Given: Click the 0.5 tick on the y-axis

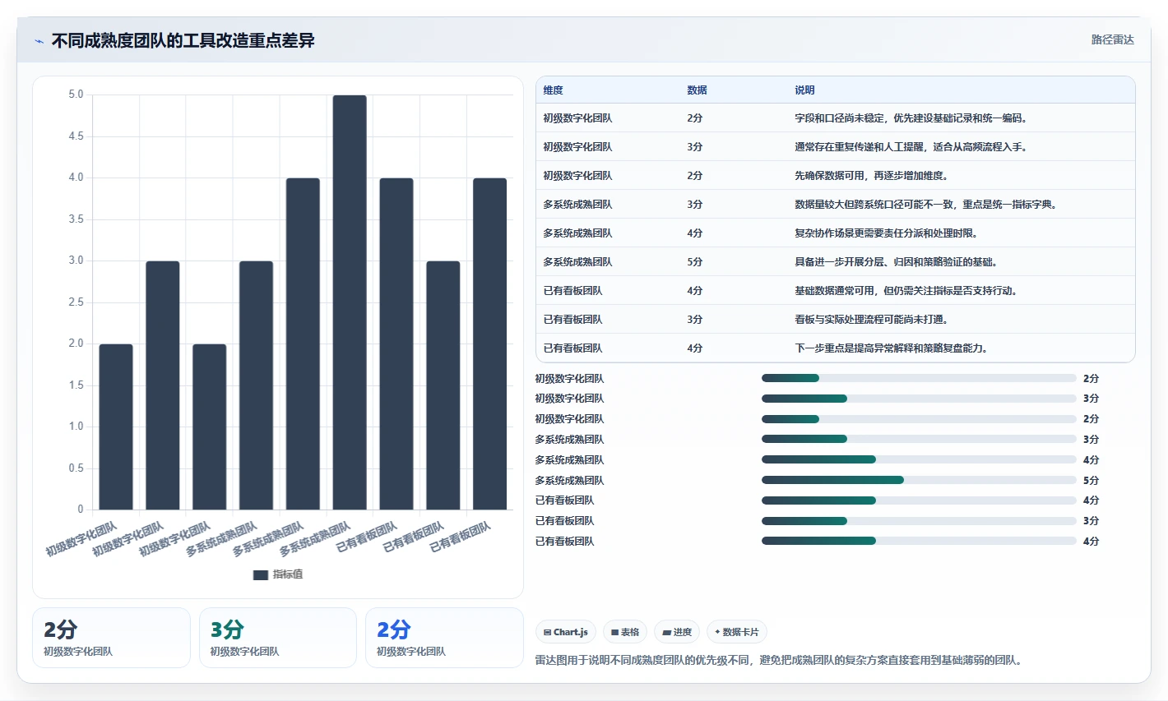Looking at the screenshot, I should 76,468.
